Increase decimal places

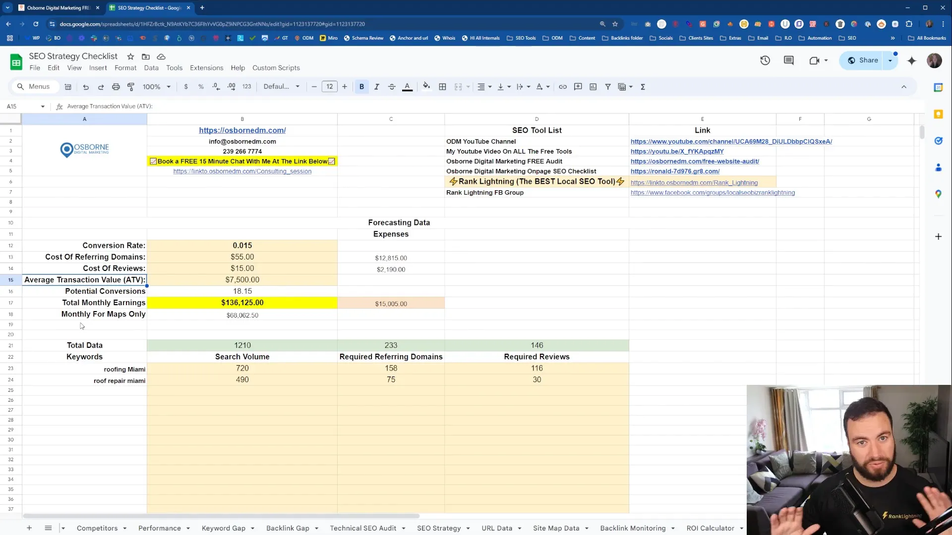(232, 87)
